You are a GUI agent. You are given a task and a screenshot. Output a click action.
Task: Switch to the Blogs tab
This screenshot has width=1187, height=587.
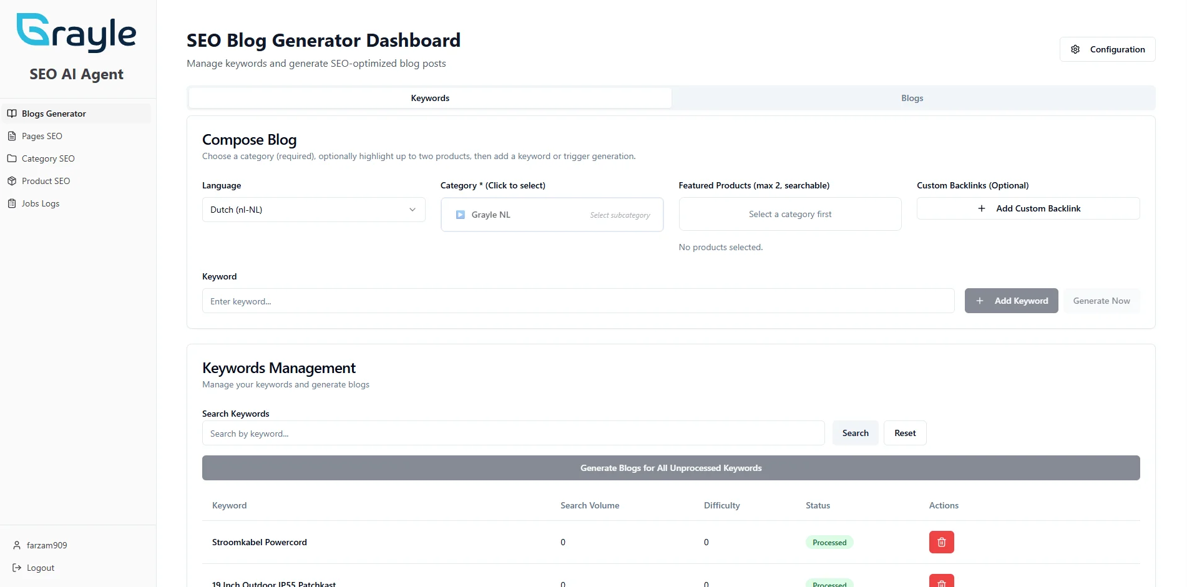pyautogui.click(x=912, y=98)
